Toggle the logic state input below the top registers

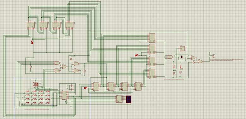point(32,42)
